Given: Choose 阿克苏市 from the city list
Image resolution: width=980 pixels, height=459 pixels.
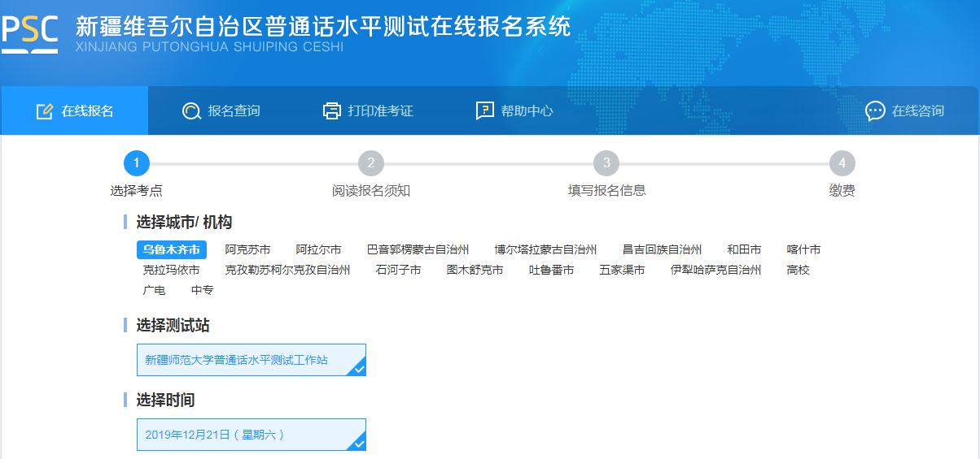Looking at the screenshot, I should coord(247,249).
